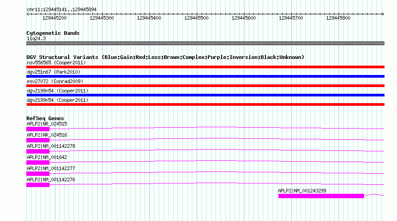Select the red dgv2199n54 loss bar
Screen dimensions: 397x221
[205, 104]
